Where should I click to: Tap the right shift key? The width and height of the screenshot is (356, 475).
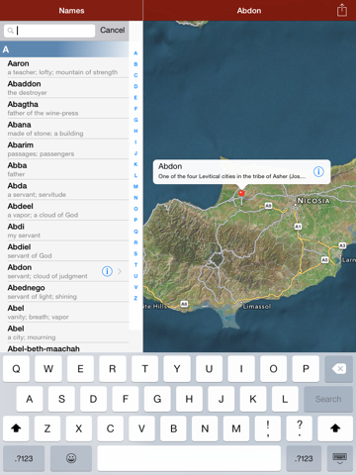tap(335, 428)
